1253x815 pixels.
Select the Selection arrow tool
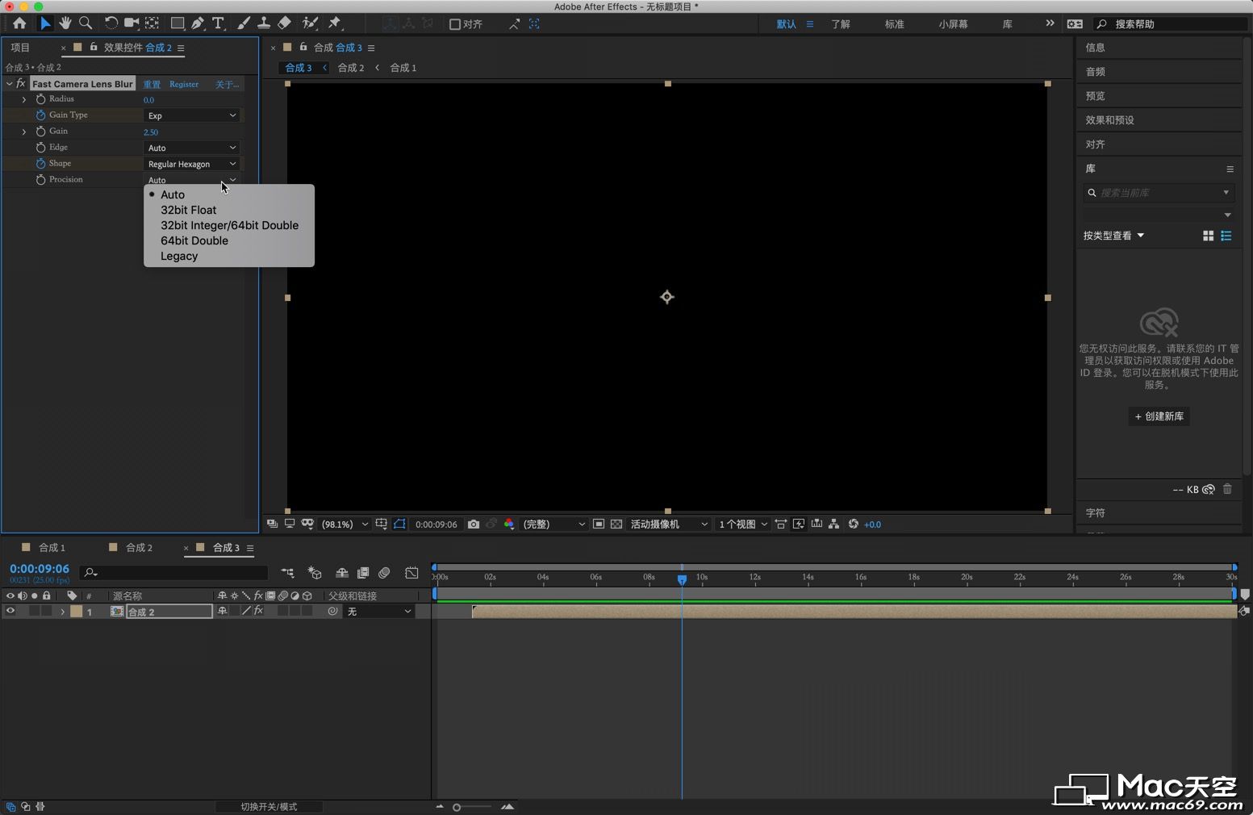click(x=45, y=23)
